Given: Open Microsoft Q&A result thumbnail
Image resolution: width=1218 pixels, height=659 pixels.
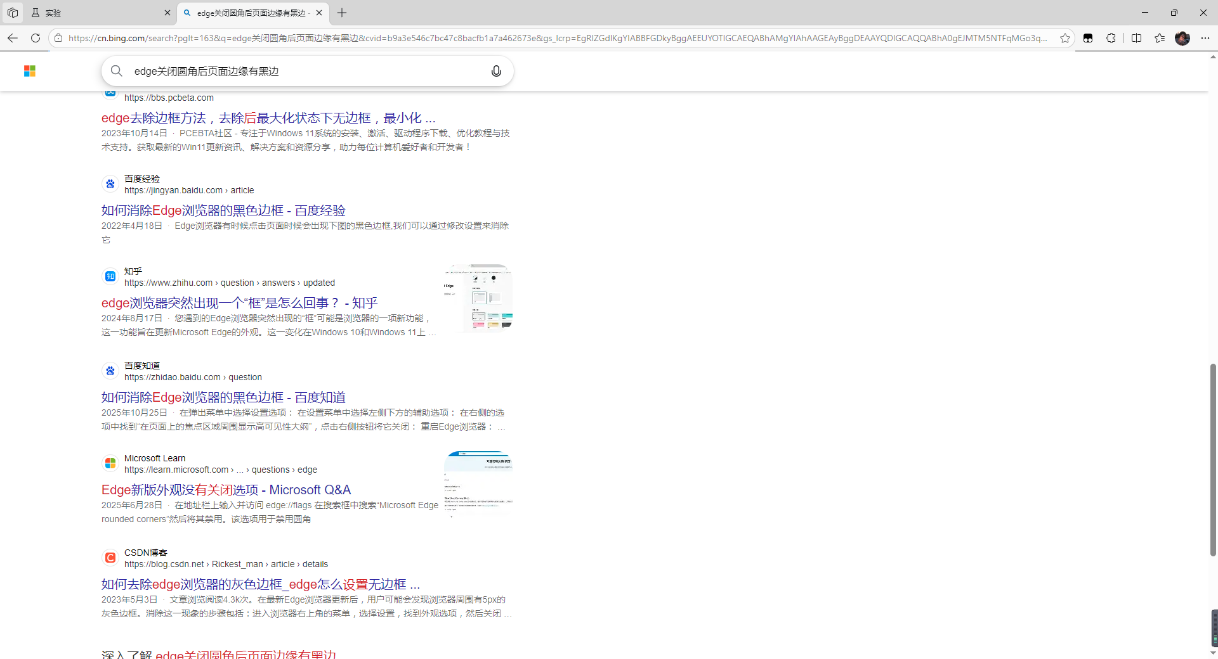Looking at the screenshot, I should pos(478,485).
